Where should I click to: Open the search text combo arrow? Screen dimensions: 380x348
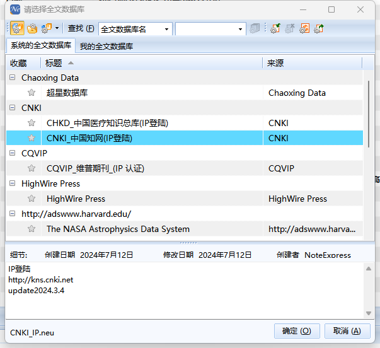pyautogui.click(x=240, y=30)
